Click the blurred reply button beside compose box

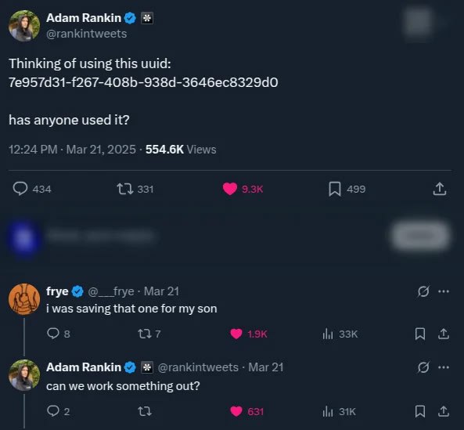420,236
